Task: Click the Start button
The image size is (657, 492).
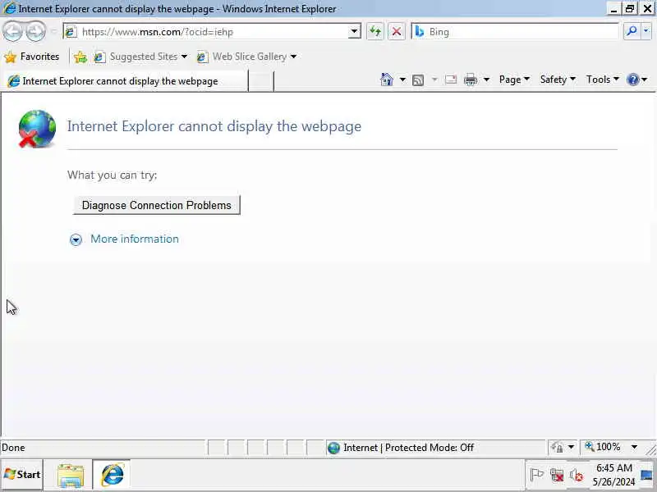Action: [x=22, y=475]
